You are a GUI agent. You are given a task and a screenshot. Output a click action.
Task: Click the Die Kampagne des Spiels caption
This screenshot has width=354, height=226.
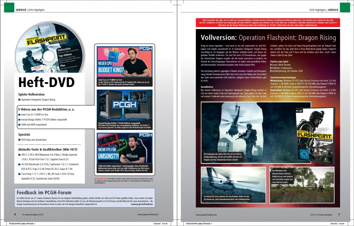coord(223,157)
